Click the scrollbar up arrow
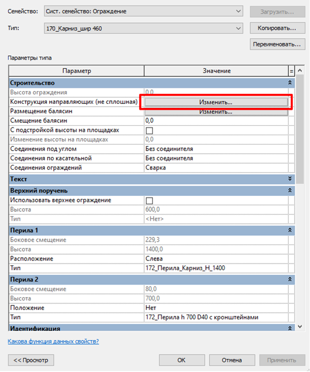Image resolution: width=310 pixels, height=372 pixels. (x=300, y=70)
